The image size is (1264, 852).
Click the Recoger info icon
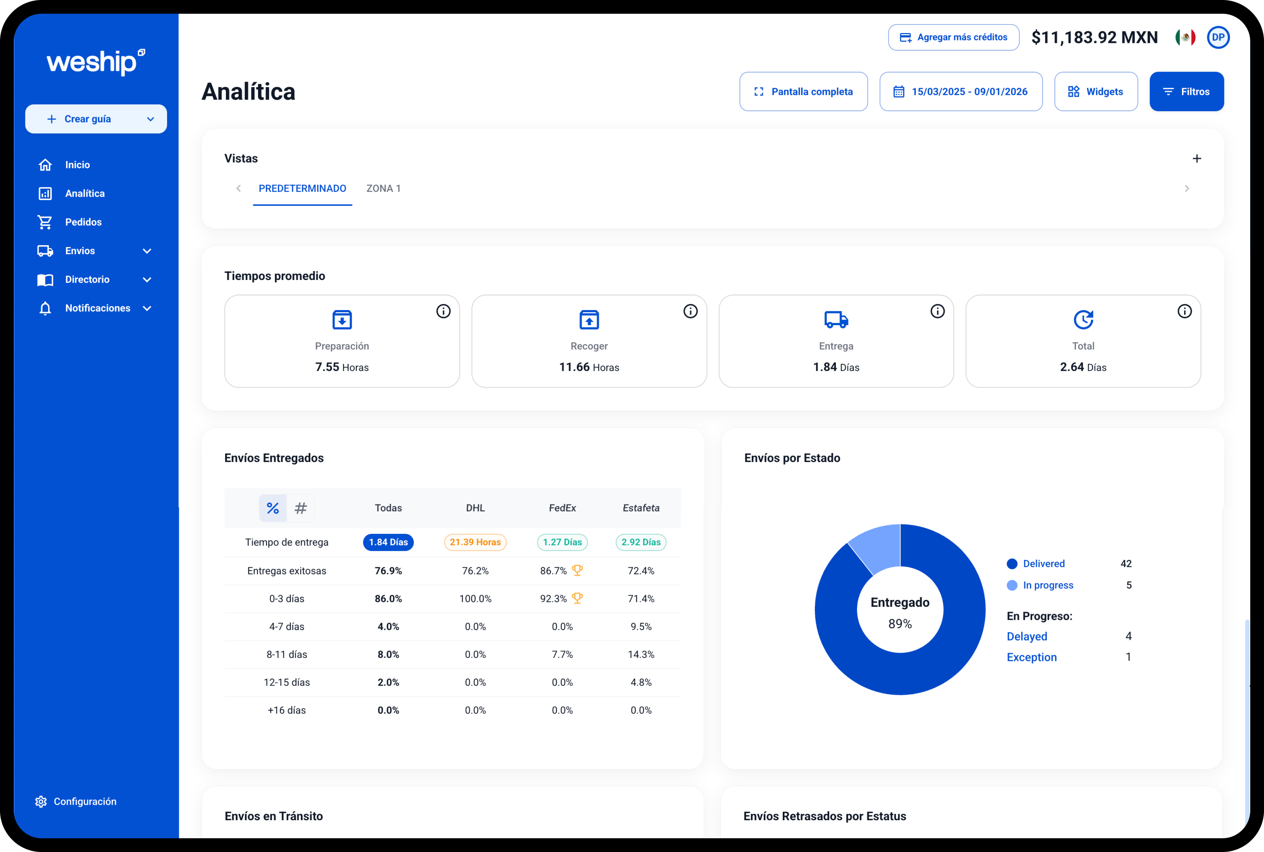690,311
